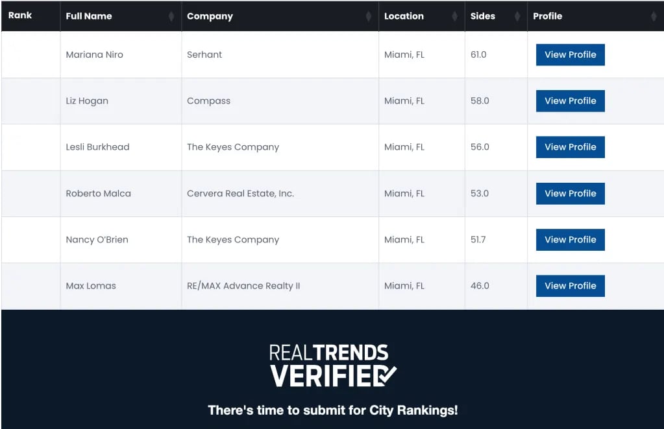Click the City Rankings submit banner text

tap(333, 410)
